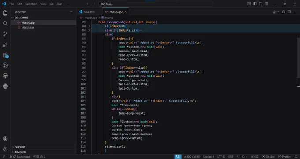Click line number 103 in gutter
The height and width of the screenshot is (159, 300).
pos(83,97)
